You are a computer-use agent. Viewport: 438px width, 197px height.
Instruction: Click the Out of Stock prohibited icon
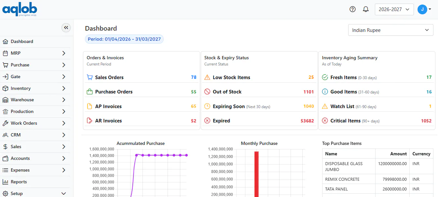pyautogui.click(x=207, y=91)
